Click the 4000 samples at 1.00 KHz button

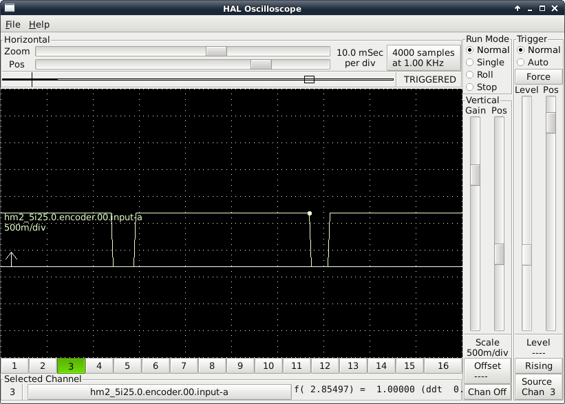pos(422,56)
